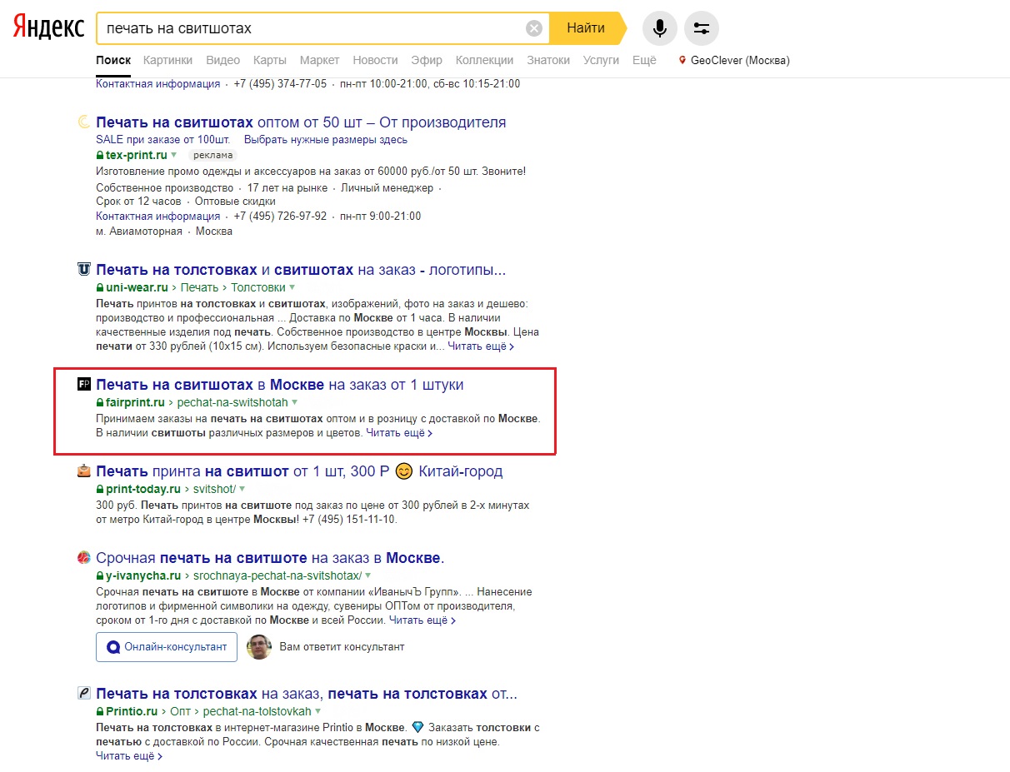Switch to the Новости tab
Screen dimensions: 1010x772
point(375,60)
